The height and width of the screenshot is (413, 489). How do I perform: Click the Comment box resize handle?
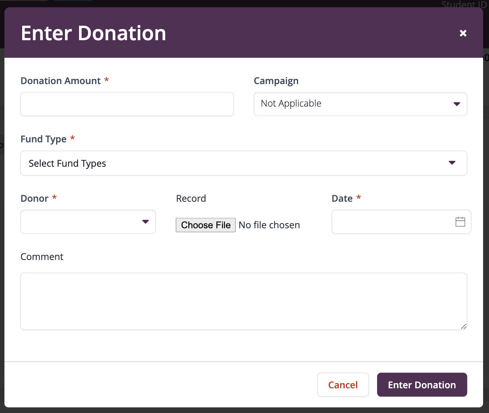pyautogui.click(x=464, y=326)
